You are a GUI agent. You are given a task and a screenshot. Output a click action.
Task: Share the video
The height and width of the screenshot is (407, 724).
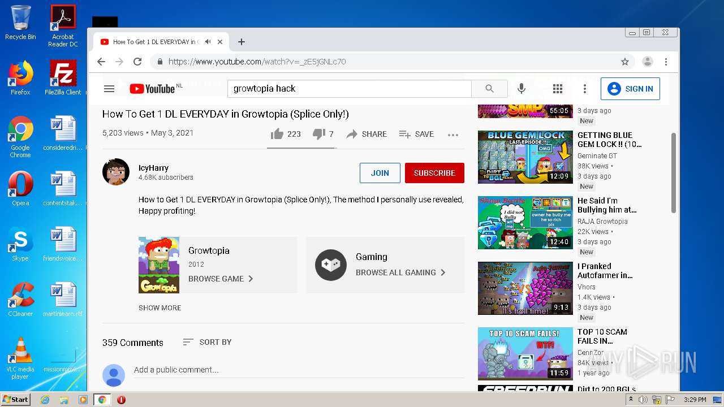367,134
